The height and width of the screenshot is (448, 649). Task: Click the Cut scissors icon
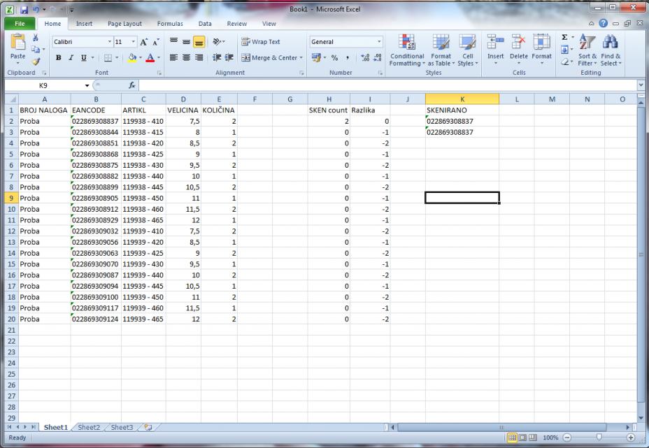click(36, 38)
